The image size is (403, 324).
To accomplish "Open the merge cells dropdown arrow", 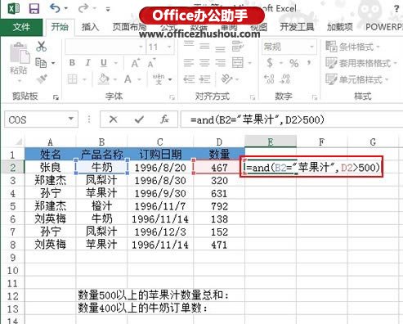I will (249, 63).
